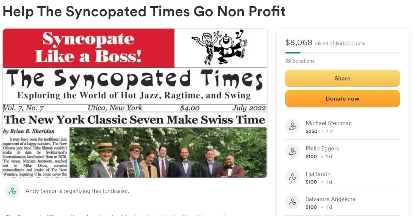Click the band photo of seven musicians
The width and height of the screenshot is (413, 216).
point(168,152)
